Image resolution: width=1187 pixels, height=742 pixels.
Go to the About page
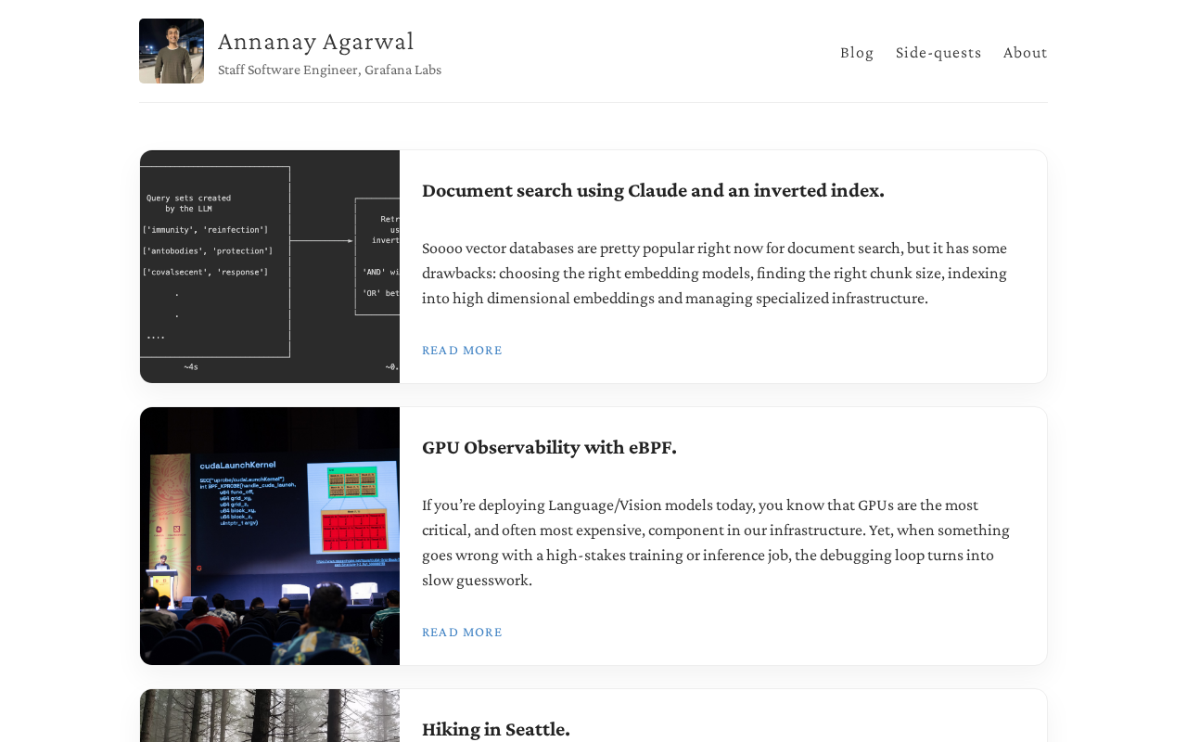click(x=1026, y=52)
